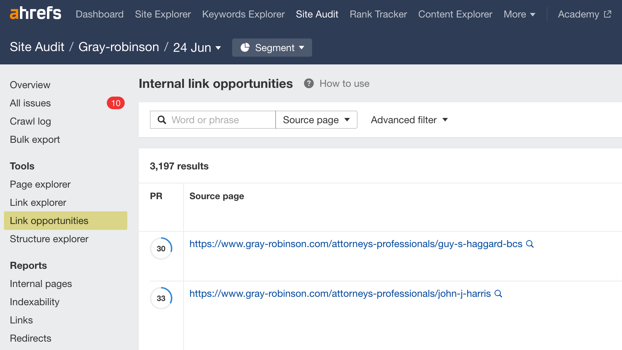Navigate to the Crawl log report

[x=30, y=121]
